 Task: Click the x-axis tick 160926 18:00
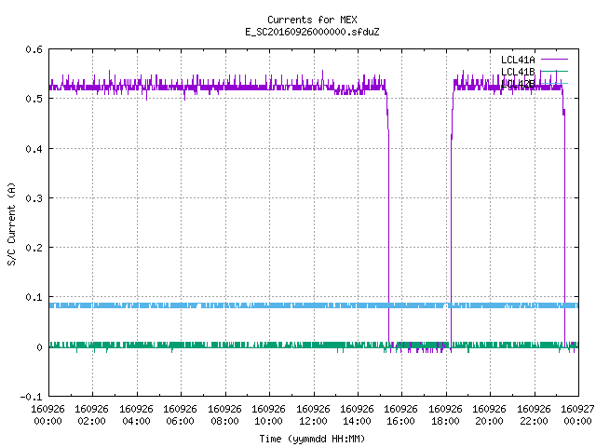tap(445, 414)
